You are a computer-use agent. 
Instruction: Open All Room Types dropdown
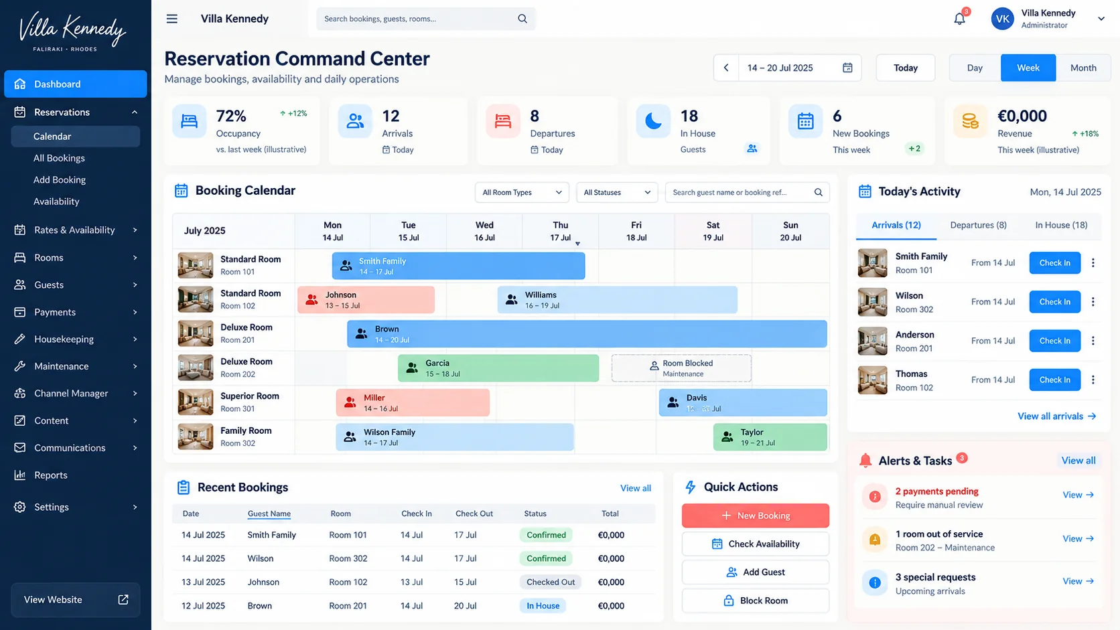click(522, 192)
